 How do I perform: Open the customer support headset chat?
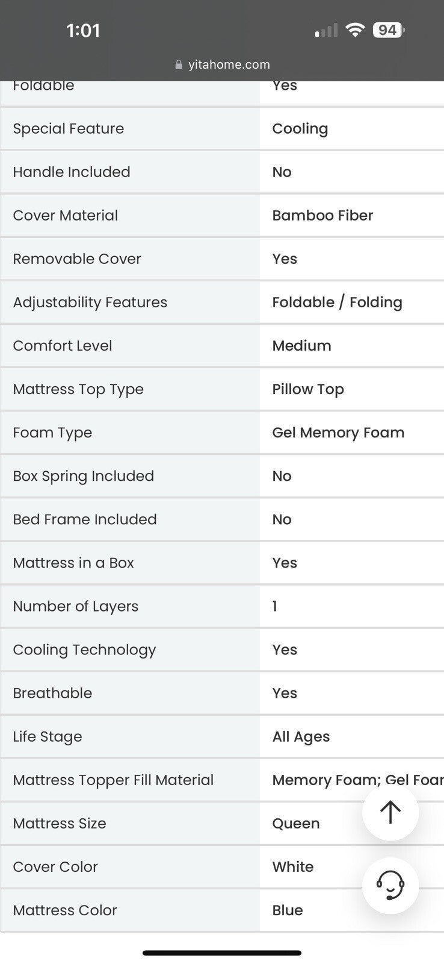point(390,886)
